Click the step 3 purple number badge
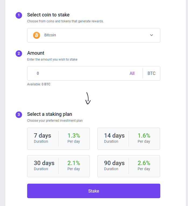Image resolution: width=188 pixels, height=206 pixels. point(19,114)
